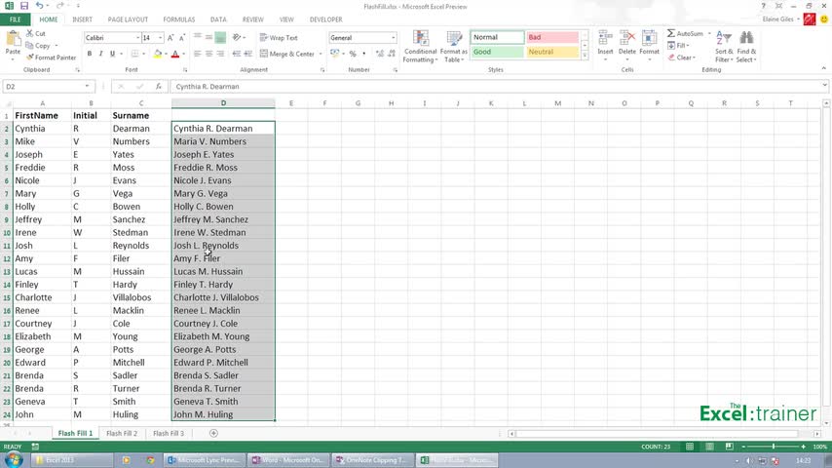The width and height of the screenshot is (832, 468).
Task: Click the Decrease Decimal icon
Action: 392,54
